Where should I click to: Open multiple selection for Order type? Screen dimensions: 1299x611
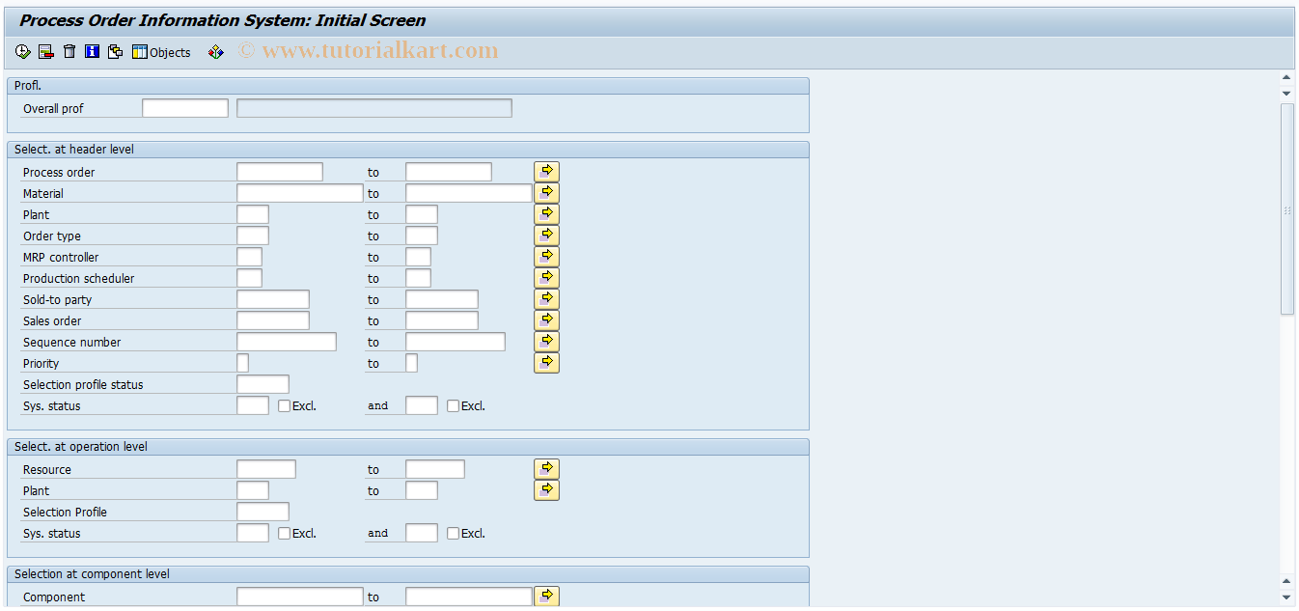(546, 236)
